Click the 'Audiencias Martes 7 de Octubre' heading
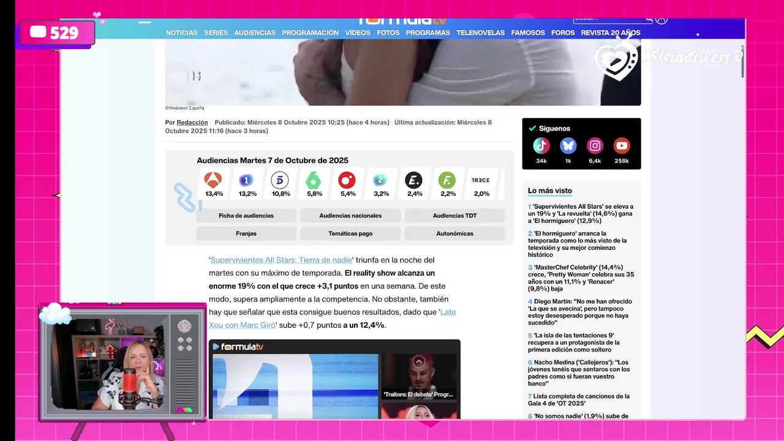The width and height of the screenshot is (784, 441). [273, 160]
